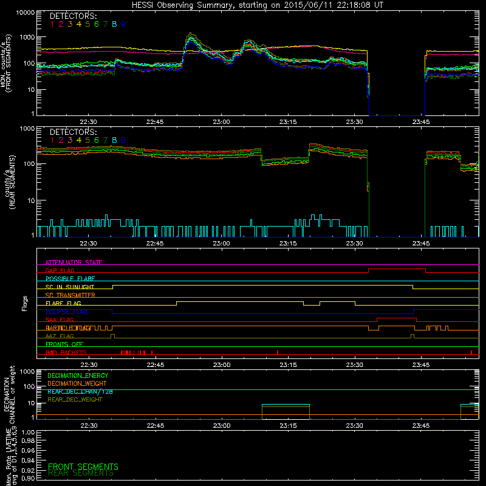Click green detector 6 in rear segments legend

pos(97,140)
